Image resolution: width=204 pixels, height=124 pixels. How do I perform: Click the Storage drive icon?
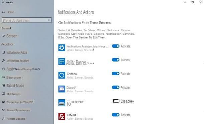coord(3,77)
